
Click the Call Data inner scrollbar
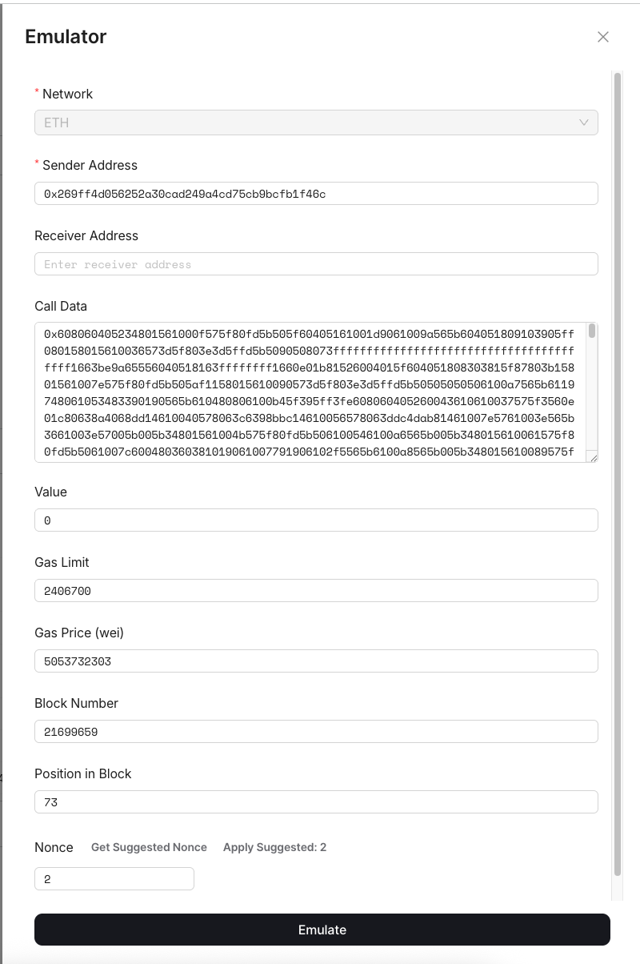tap(592, 331)
